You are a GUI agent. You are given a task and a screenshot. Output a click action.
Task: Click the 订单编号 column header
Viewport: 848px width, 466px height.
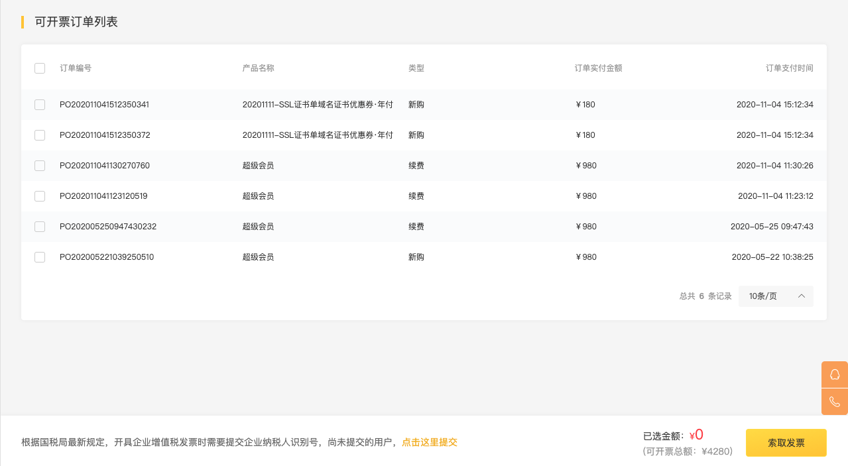pos(76,68)
